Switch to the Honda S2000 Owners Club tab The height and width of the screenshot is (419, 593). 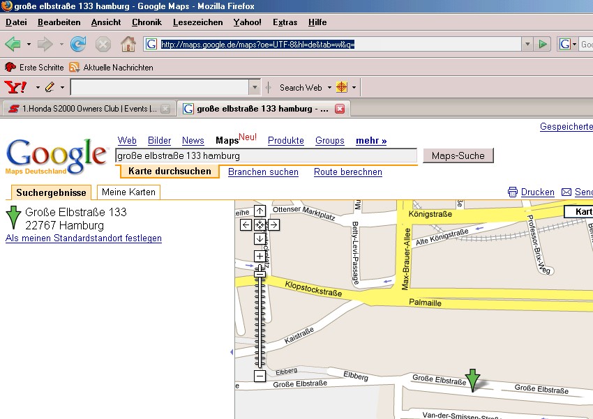pos(82,109)
